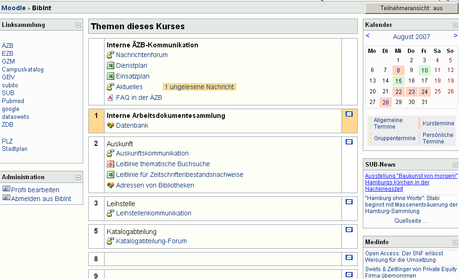Click the Kurstermine color key
This screenshot has width=459, height=279.
tap(438, 123)
